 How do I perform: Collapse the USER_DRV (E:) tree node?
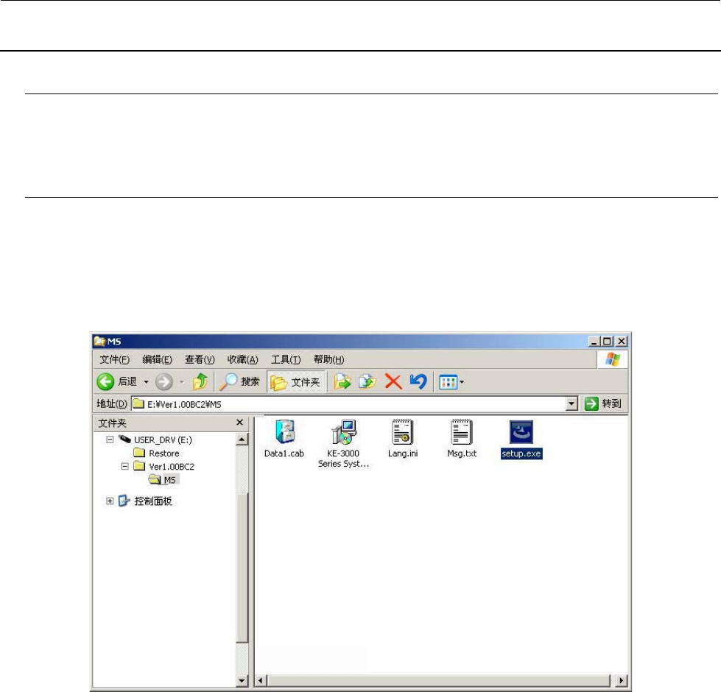click(x=110, y=439)
